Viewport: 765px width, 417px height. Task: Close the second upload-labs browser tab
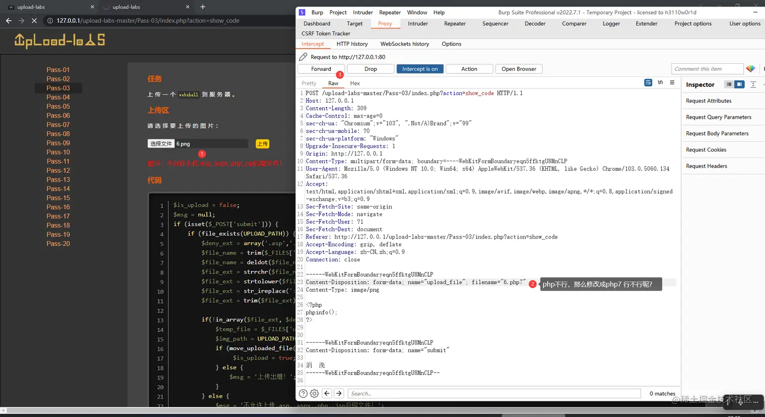188,7
